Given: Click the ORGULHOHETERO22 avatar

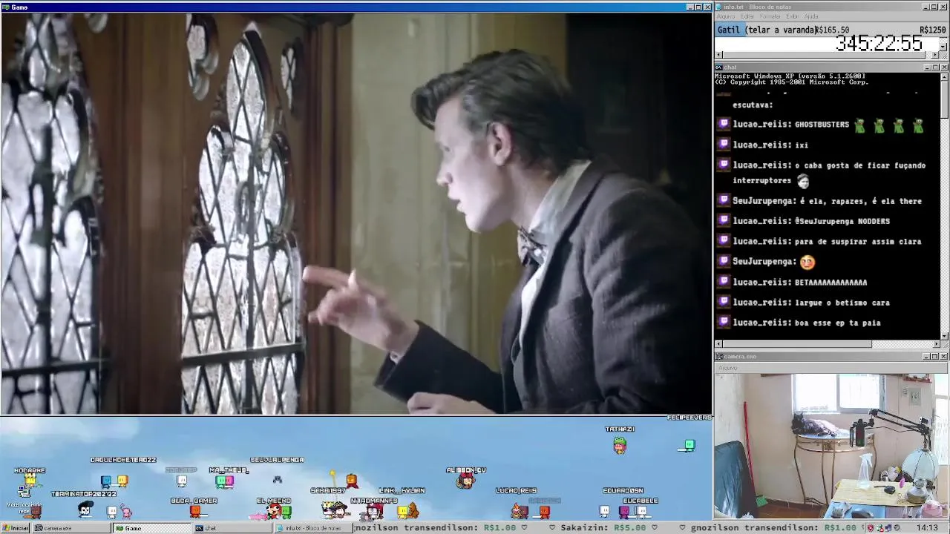Looking at the screenshot, I should pyautogui.click(x=122, y=481).
